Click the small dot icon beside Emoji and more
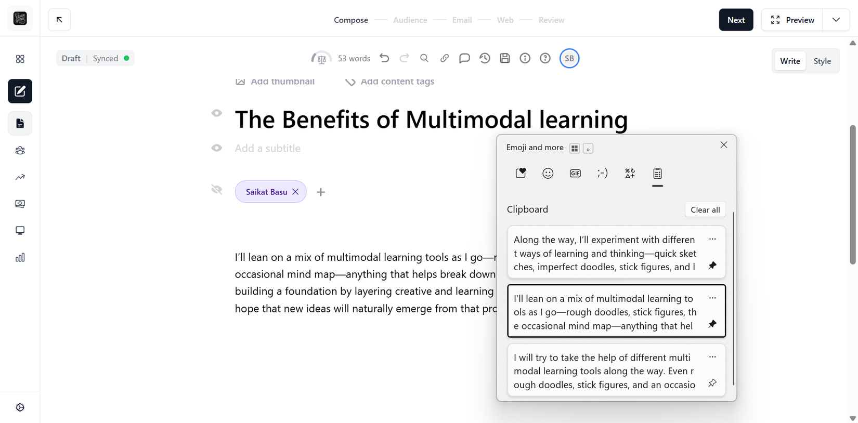This screenshot has width=858, height=423. pos(588,149)
